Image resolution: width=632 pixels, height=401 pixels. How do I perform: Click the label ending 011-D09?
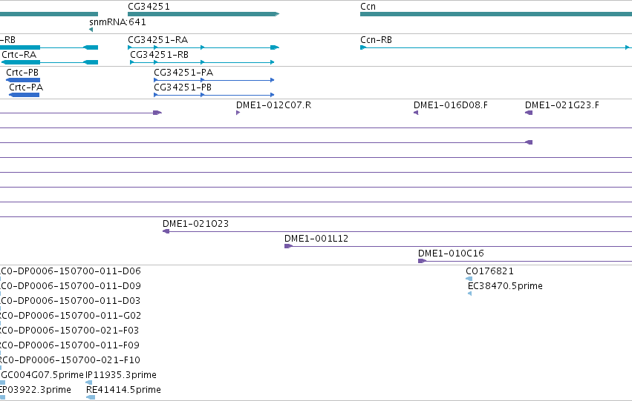click(x=71, y=286)
